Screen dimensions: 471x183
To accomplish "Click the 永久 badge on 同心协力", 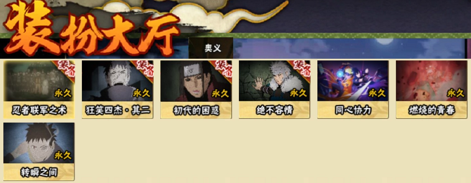I will point(377,93).
